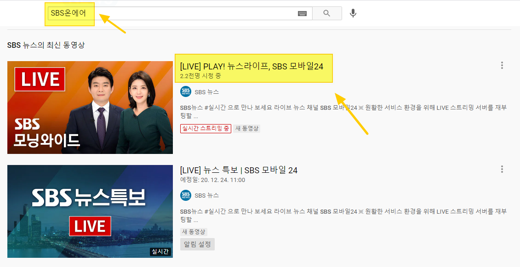The image size is (520, 267).
Task: Click 새 동영상 badge beside 실시간 스트리밍 중
Action: pos(247,128)
